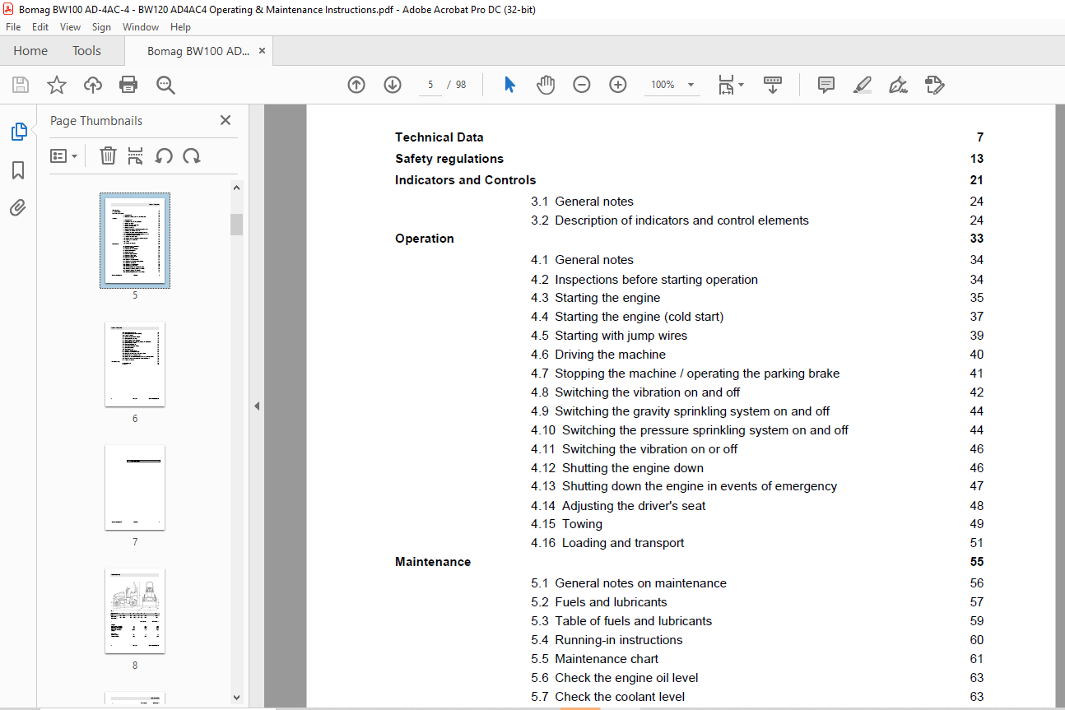The image size is (1065, 710).
Task: Open the Find text search icon
Action: [x=165, y=85]
